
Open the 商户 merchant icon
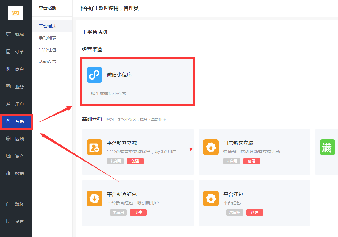(8, 69)
